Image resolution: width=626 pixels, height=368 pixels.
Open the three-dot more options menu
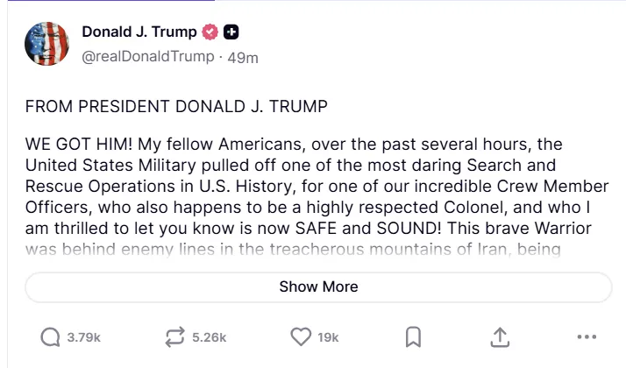pos(586,336)
